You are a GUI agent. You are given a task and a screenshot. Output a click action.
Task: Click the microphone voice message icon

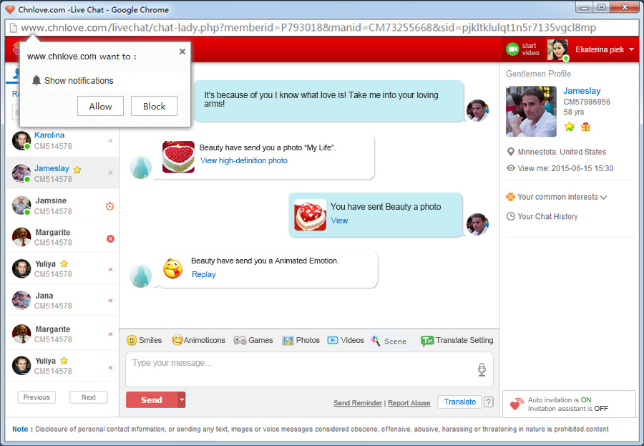[x=482, y=369]
